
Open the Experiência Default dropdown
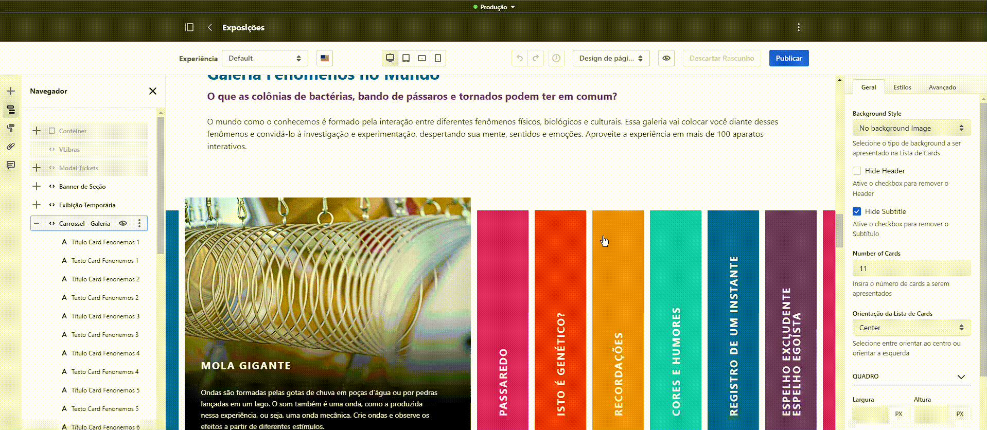(265, 58)
